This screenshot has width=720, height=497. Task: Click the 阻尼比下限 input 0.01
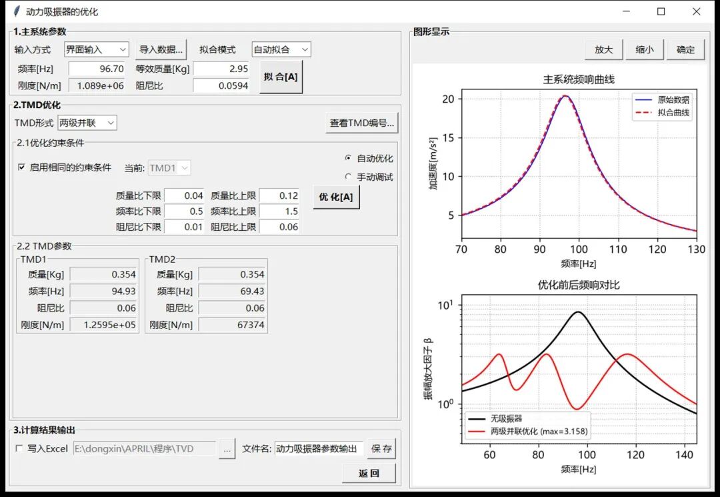tap(184, 227)
